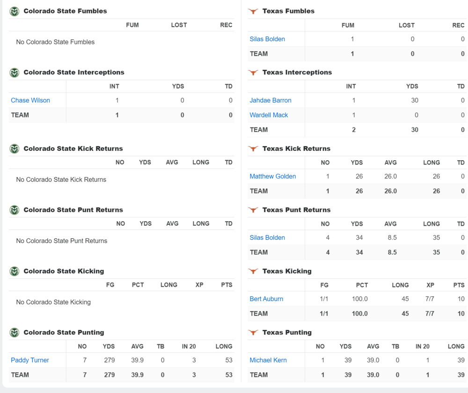Click the Texas logo beside Punting heading
Viewport: 468px width, 393px height.
click(x=253, y=333)
